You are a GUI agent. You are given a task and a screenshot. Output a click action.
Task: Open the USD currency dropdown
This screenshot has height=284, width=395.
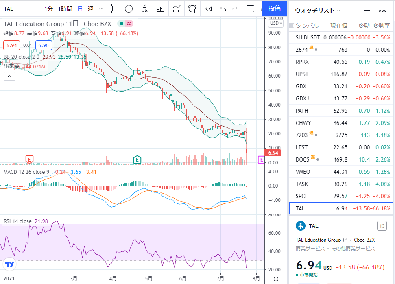coord(276,23)
